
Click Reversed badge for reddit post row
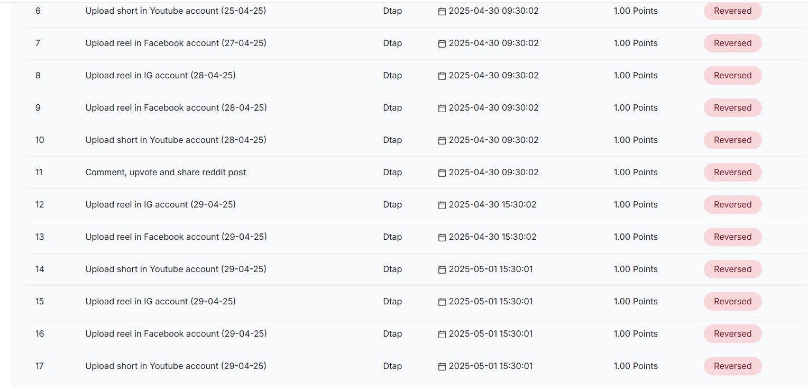732,173
